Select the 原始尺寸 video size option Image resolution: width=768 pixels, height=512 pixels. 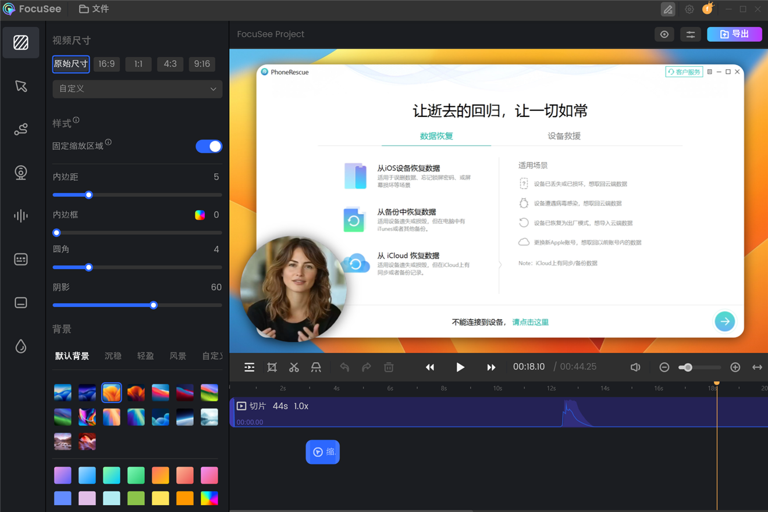coord(71,64)
